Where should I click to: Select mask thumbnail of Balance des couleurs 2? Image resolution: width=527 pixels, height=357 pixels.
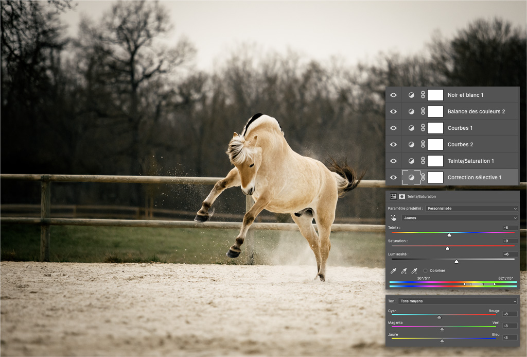435,112
